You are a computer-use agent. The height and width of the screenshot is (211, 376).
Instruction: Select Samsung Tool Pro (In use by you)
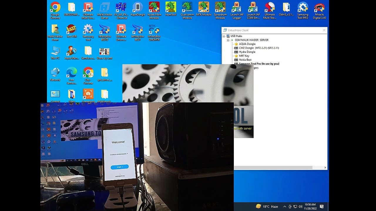(x=259, y=64)
